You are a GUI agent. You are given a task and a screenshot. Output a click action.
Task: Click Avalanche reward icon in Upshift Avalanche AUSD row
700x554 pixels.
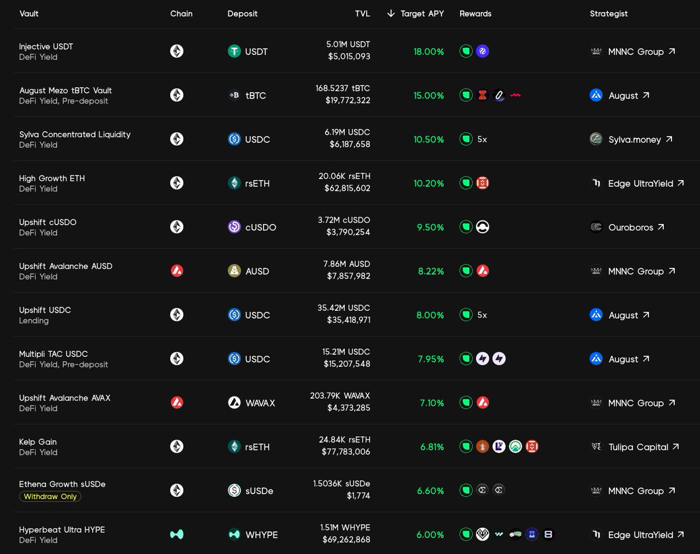[482, 271]
